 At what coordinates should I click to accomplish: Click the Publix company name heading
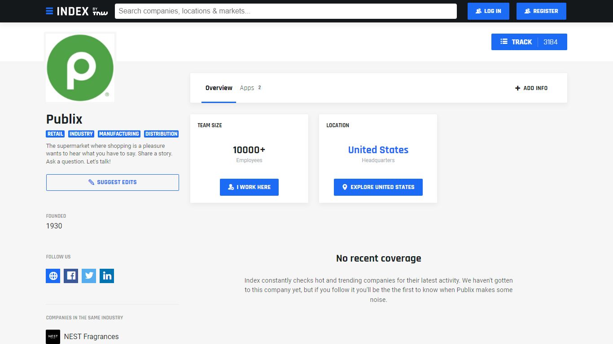click(x=64, y=119)
